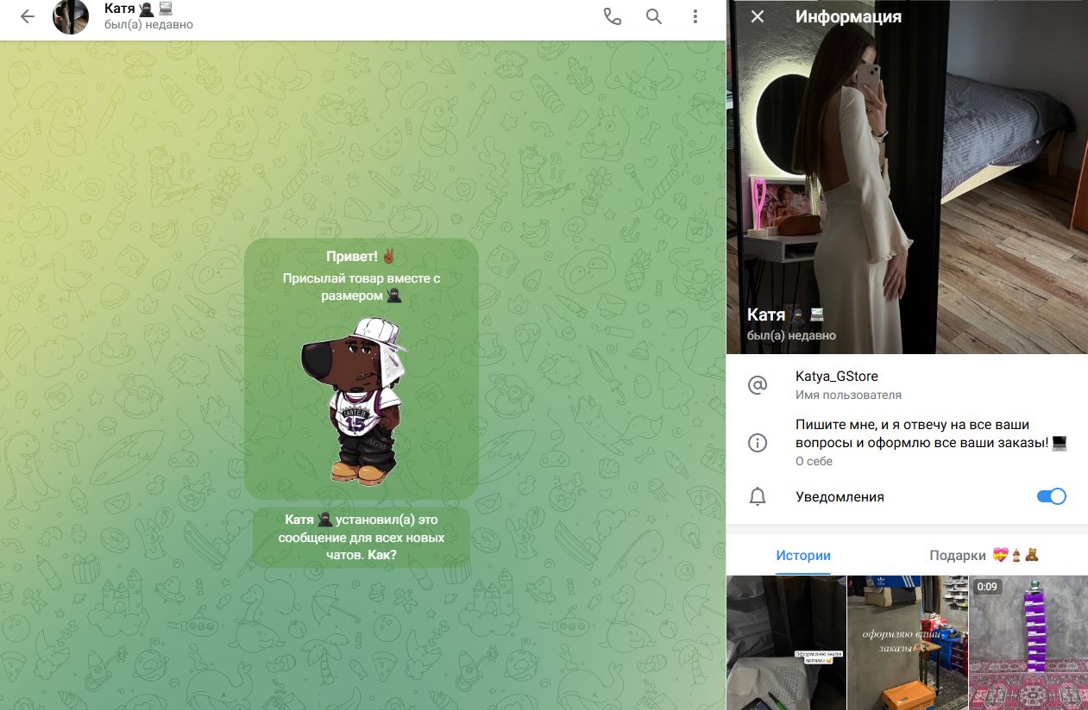This screenshot has height=710, width=1088.
Task: Open search in this chat
Action: [654, 17]
